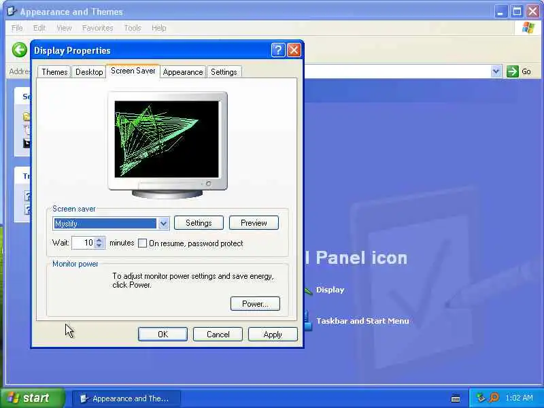Open the File menu

(17, 28)
